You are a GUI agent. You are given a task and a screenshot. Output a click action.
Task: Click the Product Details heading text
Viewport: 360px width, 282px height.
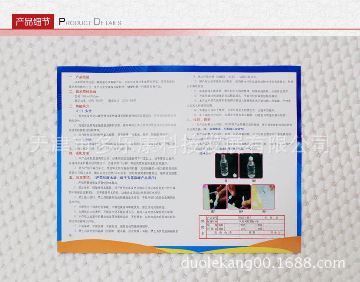(90, 22)
